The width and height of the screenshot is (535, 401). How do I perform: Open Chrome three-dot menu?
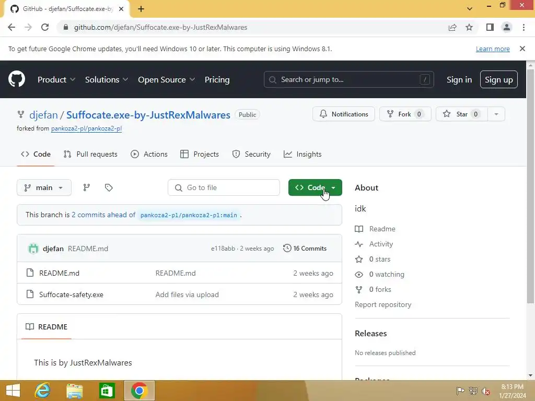(x=524, y=27)
